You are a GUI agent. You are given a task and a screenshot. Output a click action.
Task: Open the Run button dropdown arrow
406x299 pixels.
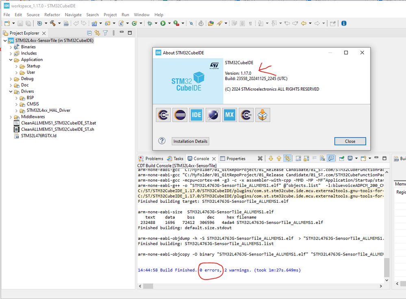point(169,23)
